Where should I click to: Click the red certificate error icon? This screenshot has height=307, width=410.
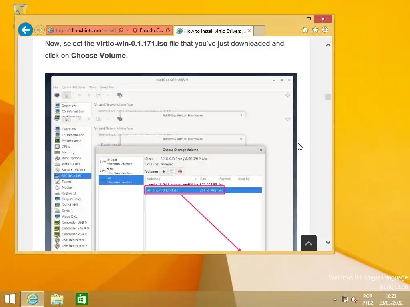point(135,30)
